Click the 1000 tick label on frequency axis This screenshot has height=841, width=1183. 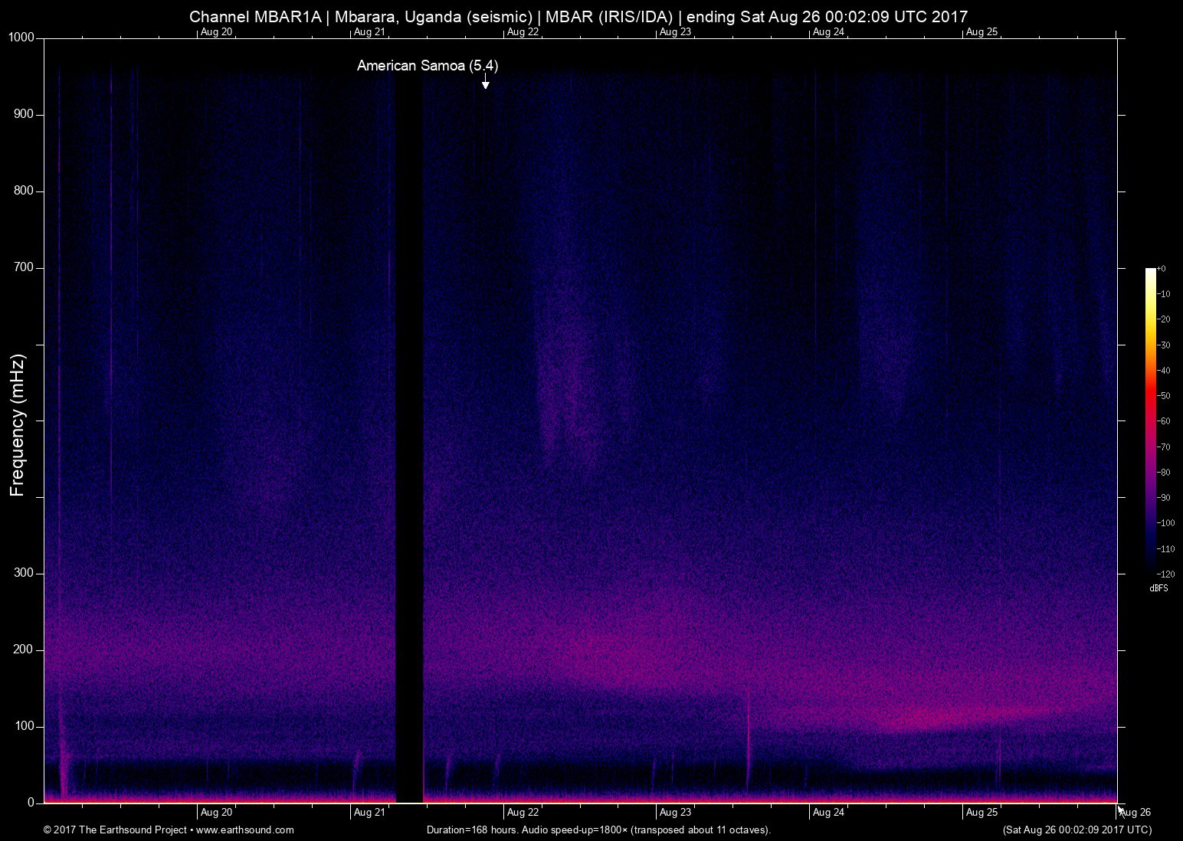tap(21, 38)
